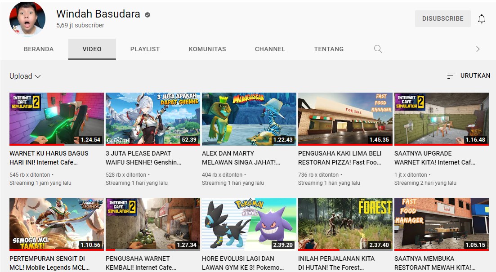
Task: Open the Beranda tab
Action: (39, 49)
